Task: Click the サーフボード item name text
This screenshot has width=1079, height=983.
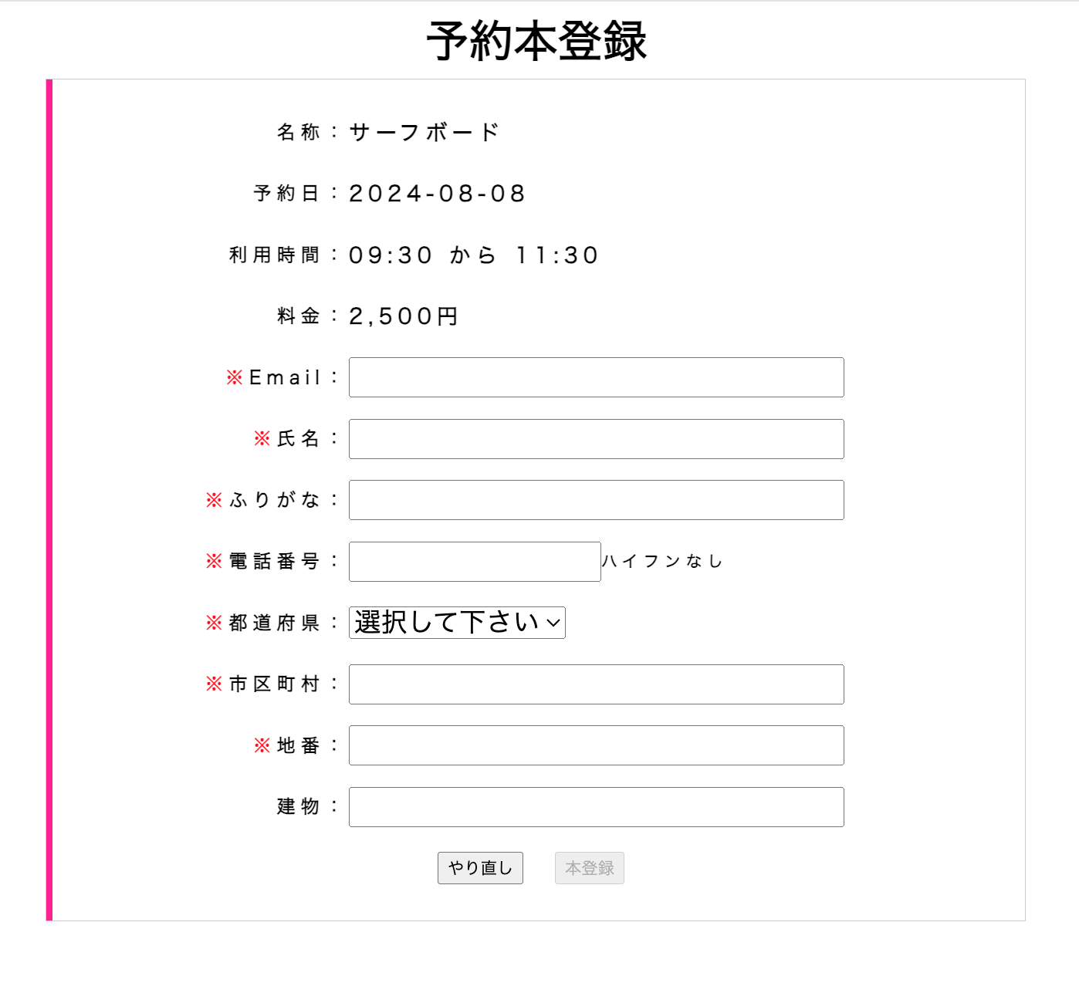Action: 424,131
